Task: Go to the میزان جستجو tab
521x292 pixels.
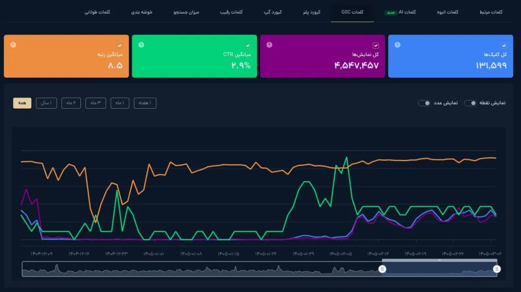Action: (x=186, y=12)
